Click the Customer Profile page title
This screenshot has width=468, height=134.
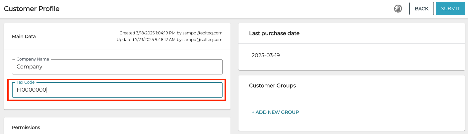tap(32, 9)
